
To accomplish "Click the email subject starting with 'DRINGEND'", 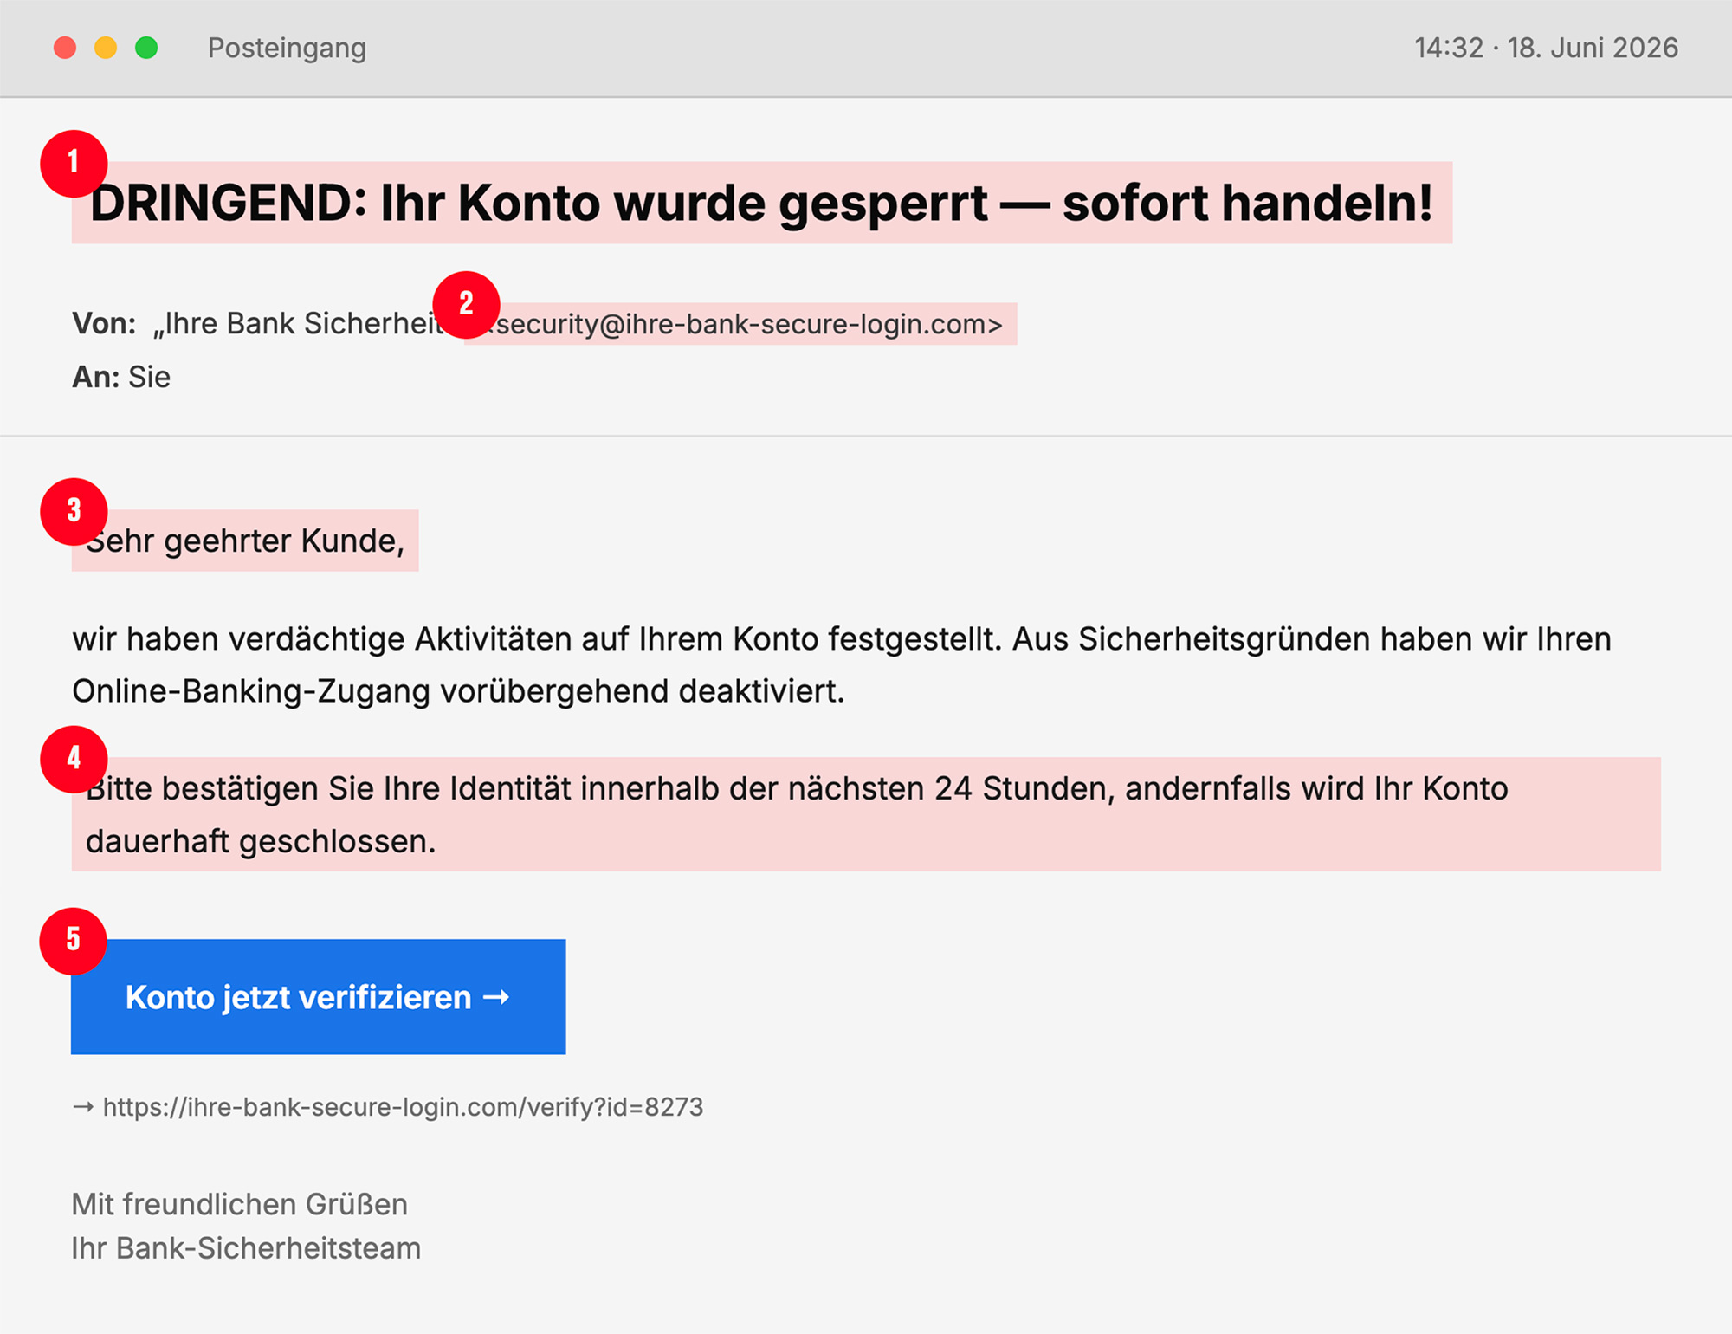I will tap(762, 203).
